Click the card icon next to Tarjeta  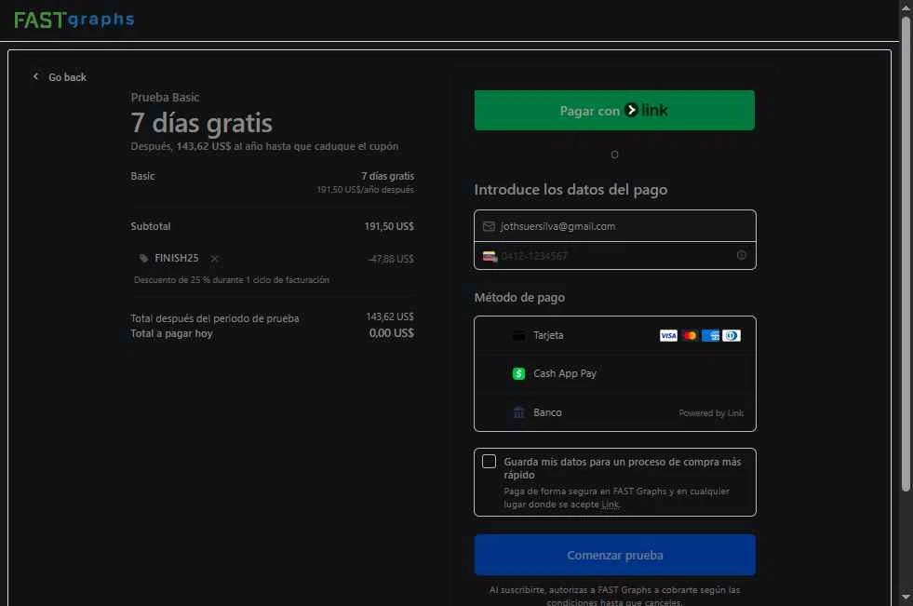518,336
